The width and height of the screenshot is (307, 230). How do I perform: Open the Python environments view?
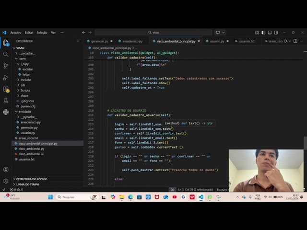[6, 112]
